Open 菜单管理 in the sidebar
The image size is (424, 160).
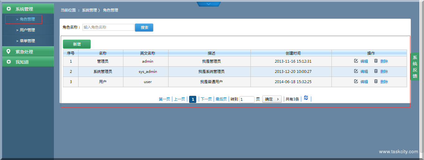click(27, 41)
